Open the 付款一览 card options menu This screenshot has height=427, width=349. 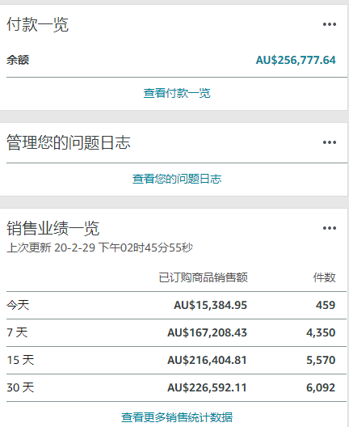pos(330,24)
